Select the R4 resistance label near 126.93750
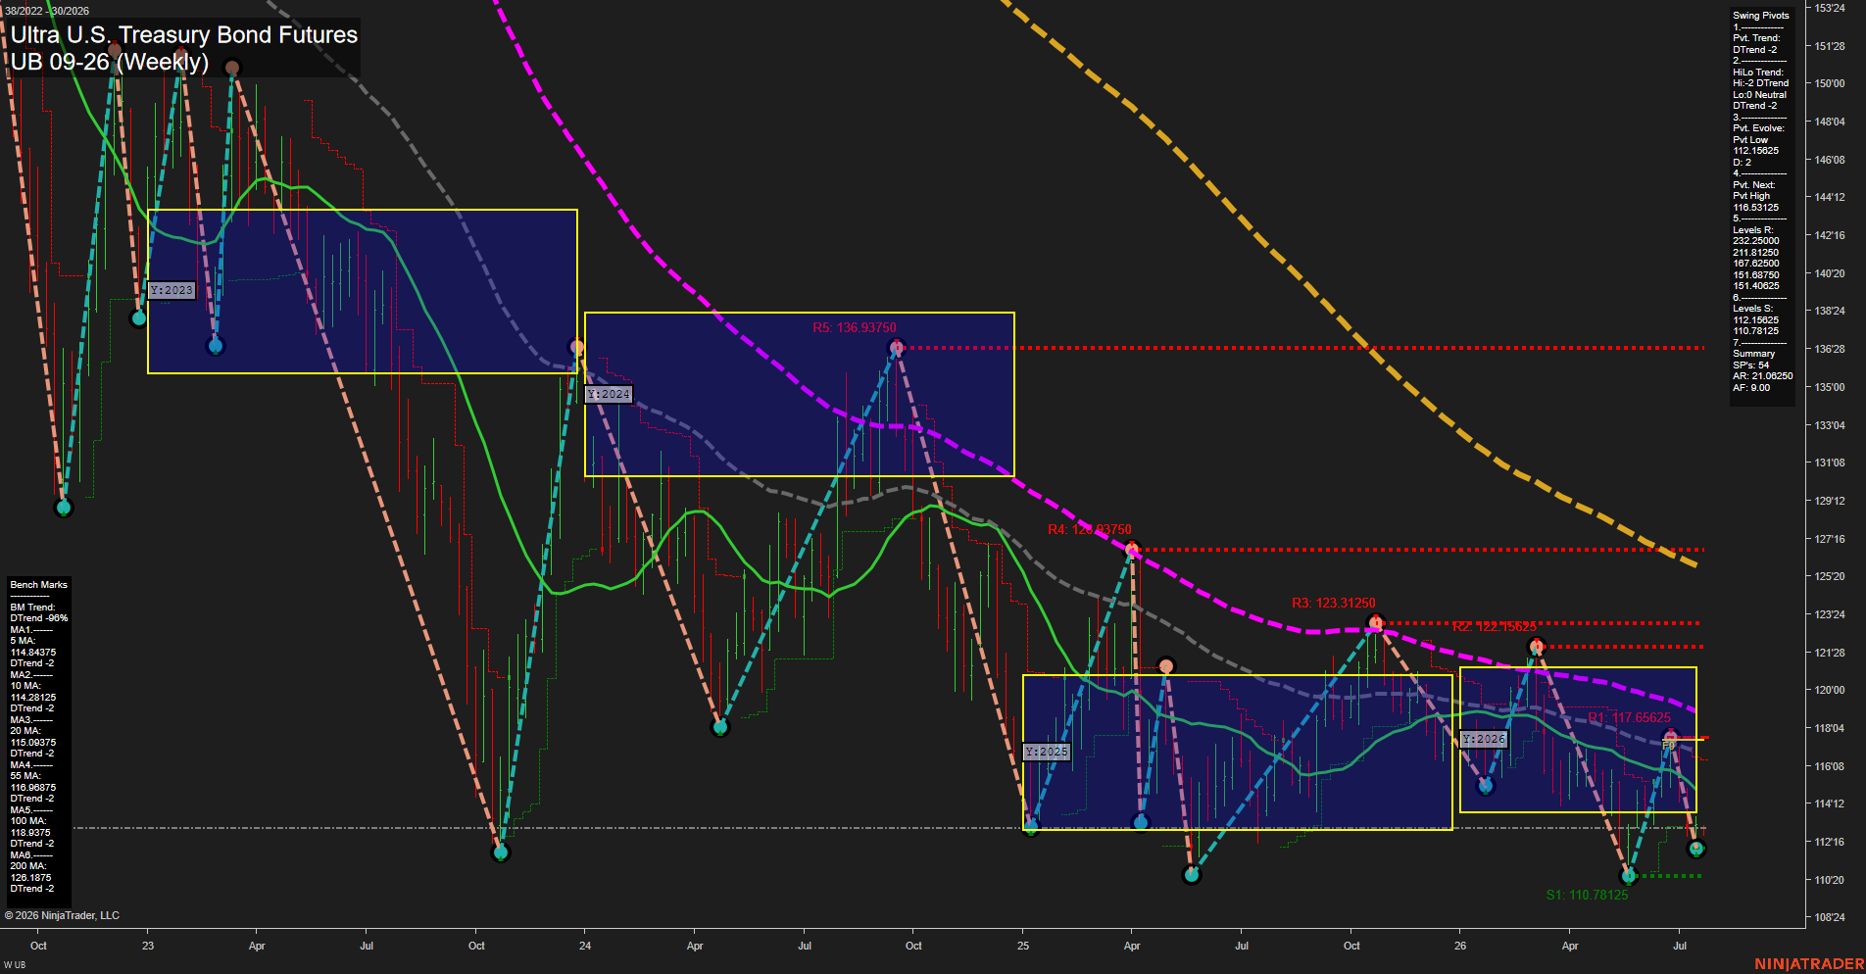Image resolution: width=1866 pixels, height=974 pixels. tap(1089, 529)
